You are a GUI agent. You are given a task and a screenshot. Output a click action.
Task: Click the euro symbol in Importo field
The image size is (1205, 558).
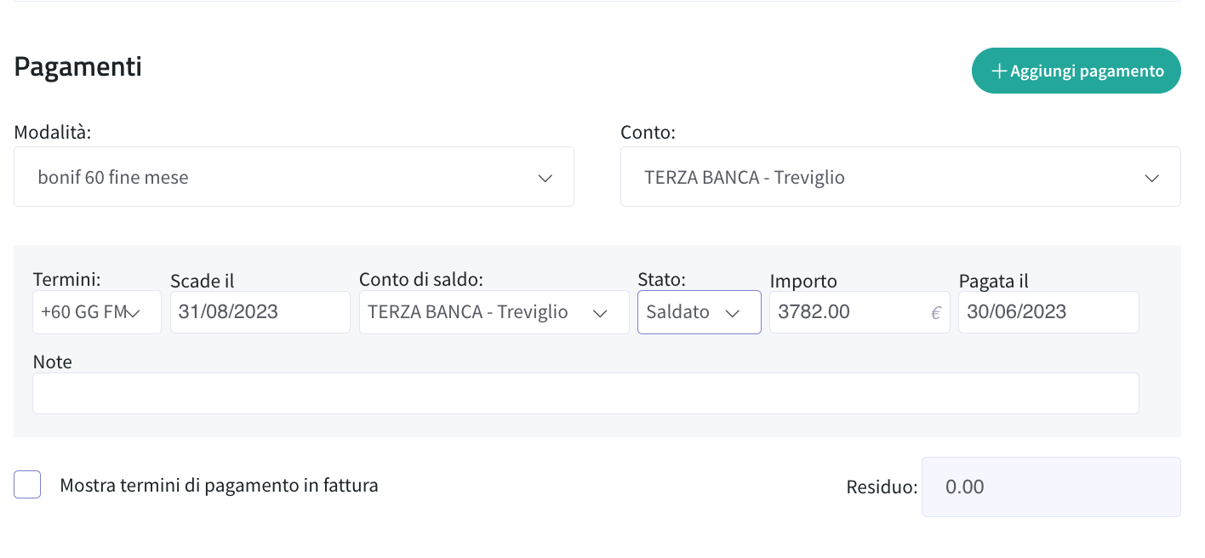pos(935,313)
